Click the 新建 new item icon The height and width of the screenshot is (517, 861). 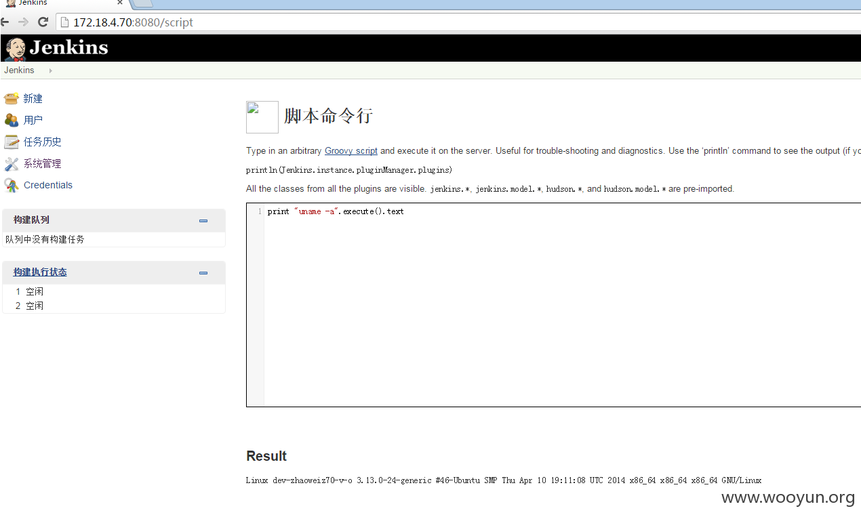click(x=11, y=99)
